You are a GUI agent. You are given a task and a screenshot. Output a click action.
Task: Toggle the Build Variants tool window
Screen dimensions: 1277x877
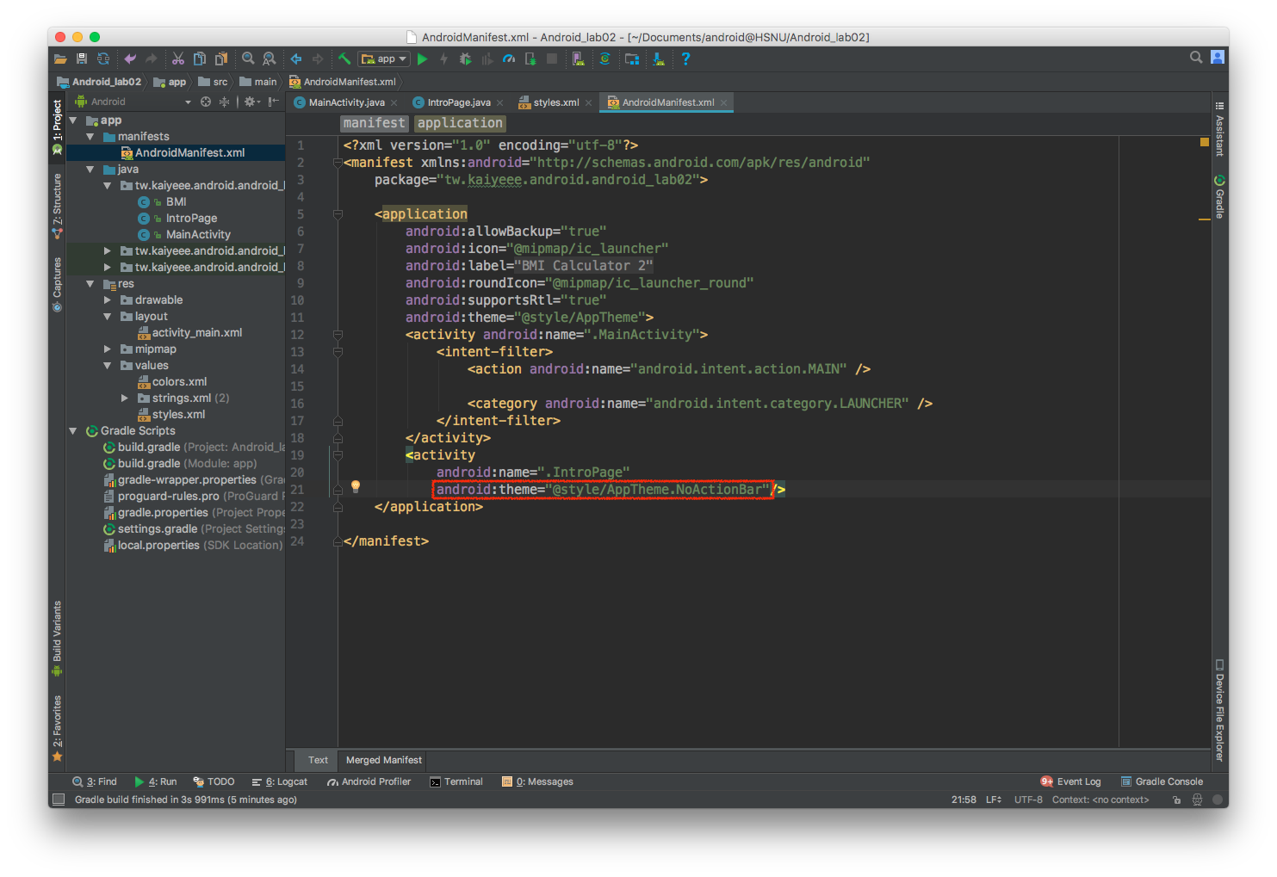pyautogui.click(x=57, y=638)
